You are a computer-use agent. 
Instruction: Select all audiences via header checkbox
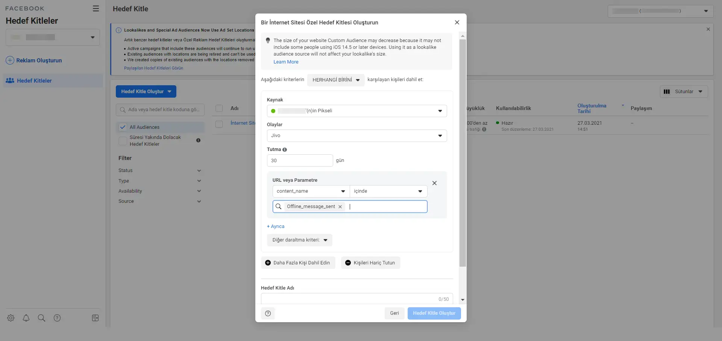(x=219, y=109)
